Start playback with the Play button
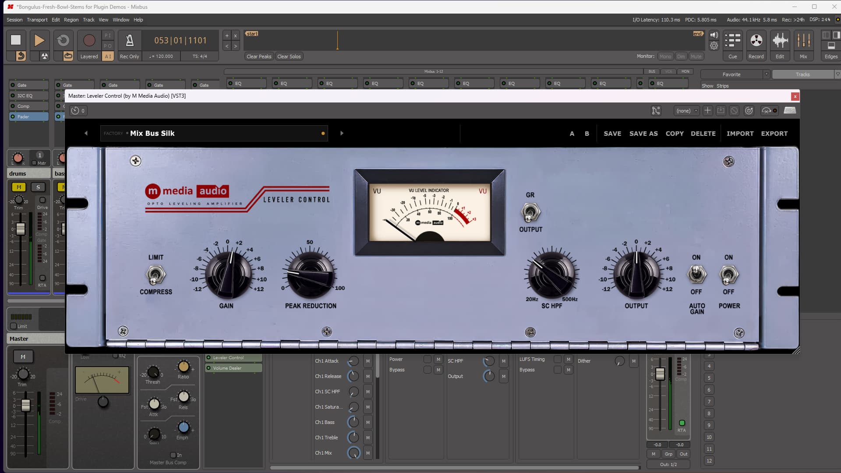Screen dimensions: 841x473 click(39, 40)
